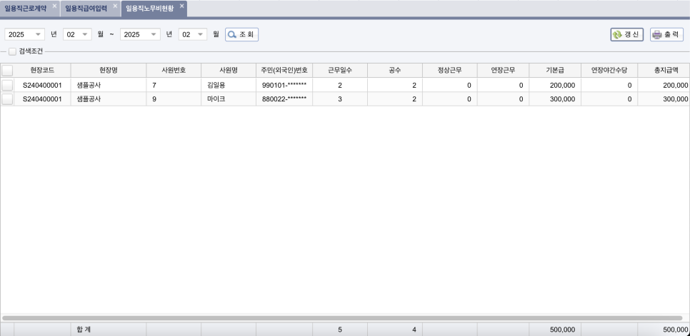Enable the 검색조건 checkbox
The width and height of the screenshot is (690, 336).
[x=12, y=51]
